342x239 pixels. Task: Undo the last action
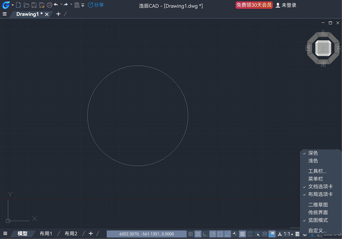(56, 5)
